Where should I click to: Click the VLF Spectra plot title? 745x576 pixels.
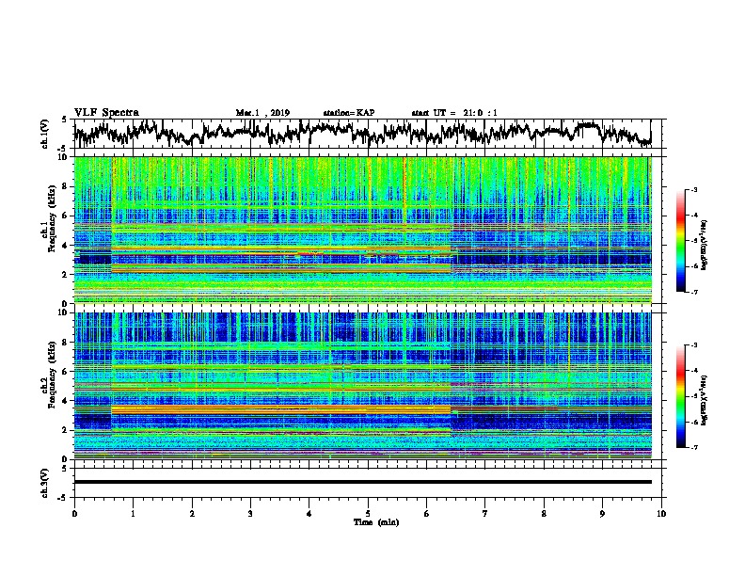pyautogui.click(x=106, y=113)
